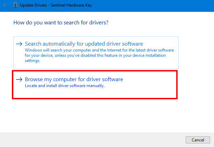The width and height of the screenshot is (214, 147).
Task: Click the How do you want to search heading
Action: pos(61,23)
